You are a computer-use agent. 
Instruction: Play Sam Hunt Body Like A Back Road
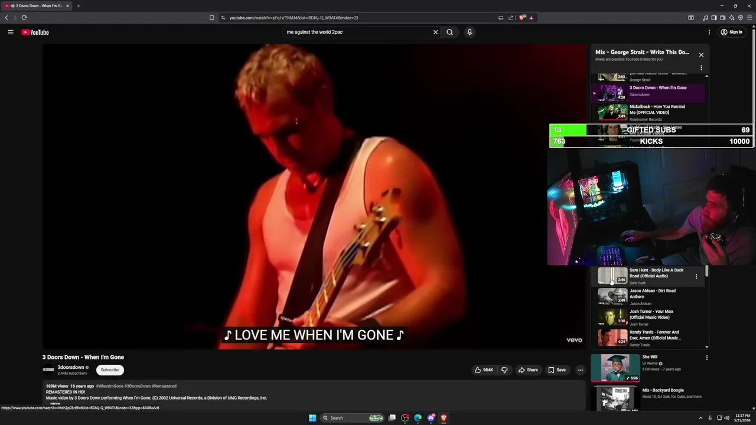tap(649, 276)
